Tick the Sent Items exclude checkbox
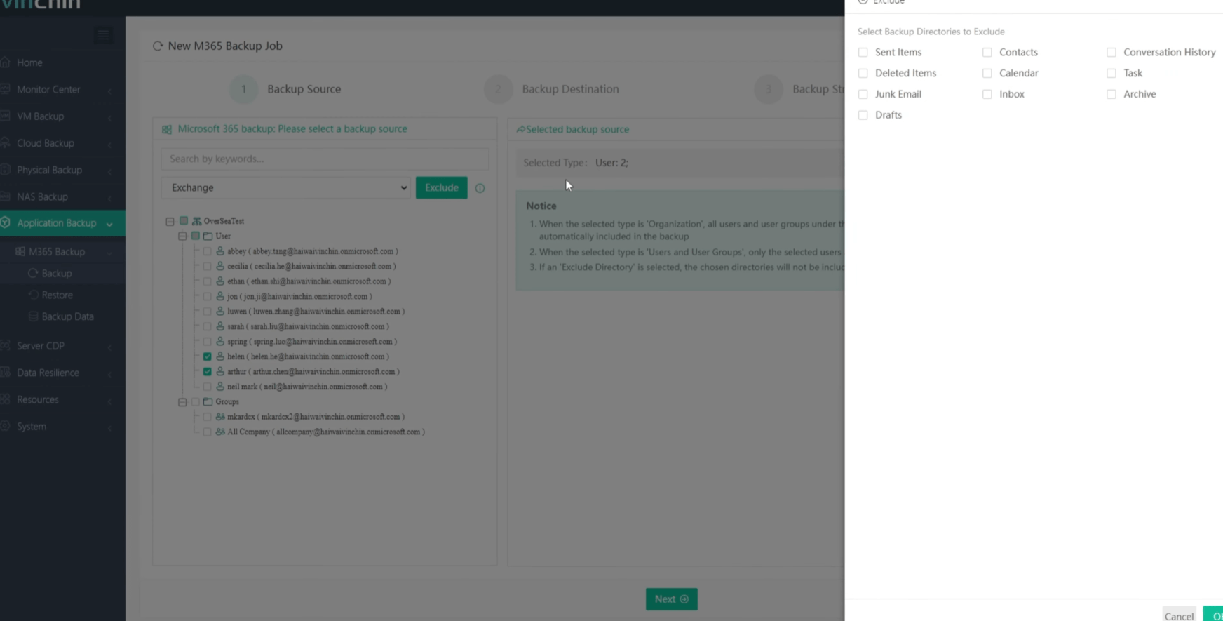This screenshot has height=621, width=1223. [x=863, y=53]
